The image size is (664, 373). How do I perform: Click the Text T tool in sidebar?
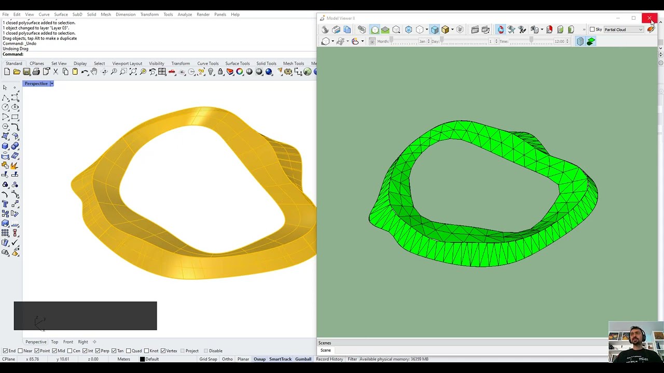click(x=5, y=204)
